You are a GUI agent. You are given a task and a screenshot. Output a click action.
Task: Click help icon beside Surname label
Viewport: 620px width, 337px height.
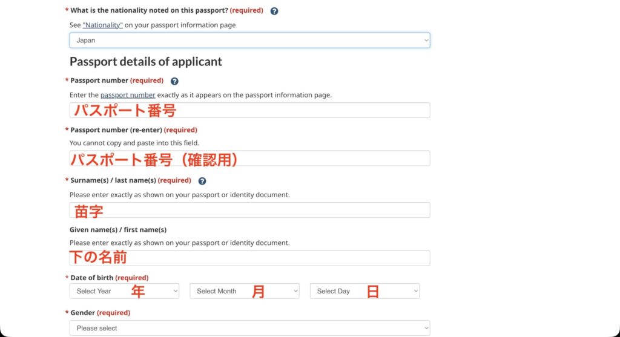pyautogui.click(x=202, y=181)
